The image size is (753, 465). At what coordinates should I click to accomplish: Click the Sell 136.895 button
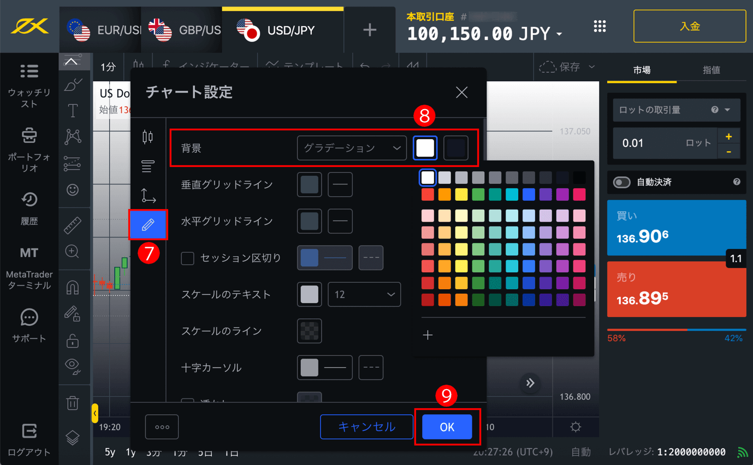pyautogui.click(x=677, y=289)
